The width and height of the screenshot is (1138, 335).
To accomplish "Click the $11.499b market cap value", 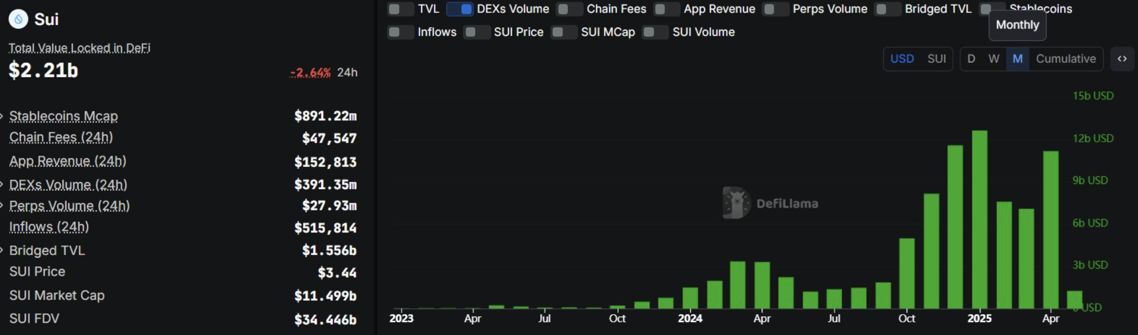I will pos(325,296).
